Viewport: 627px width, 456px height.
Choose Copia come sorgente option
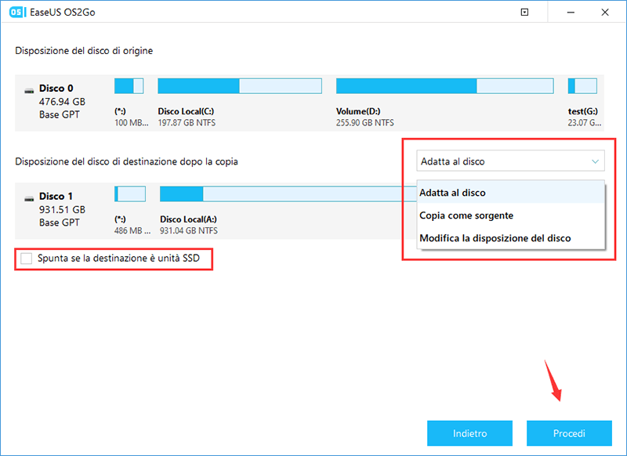tap(510, 215)
